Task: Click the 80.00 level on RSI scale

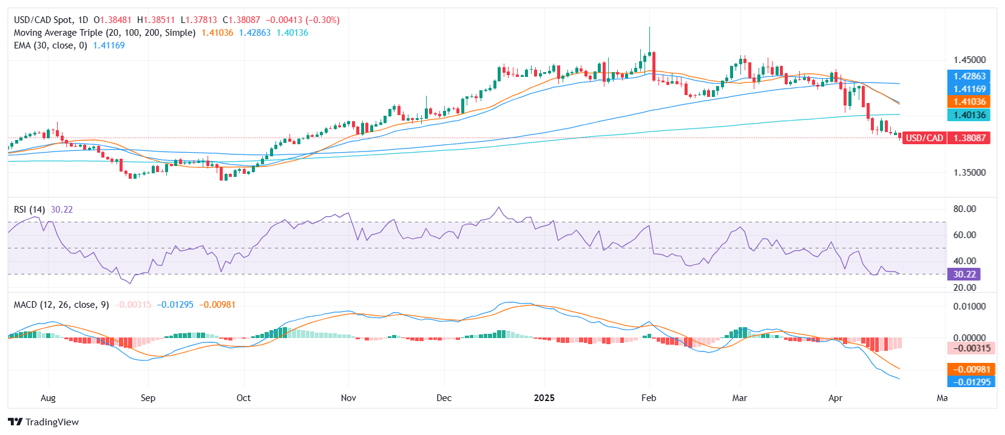Action: pos(964,209)
